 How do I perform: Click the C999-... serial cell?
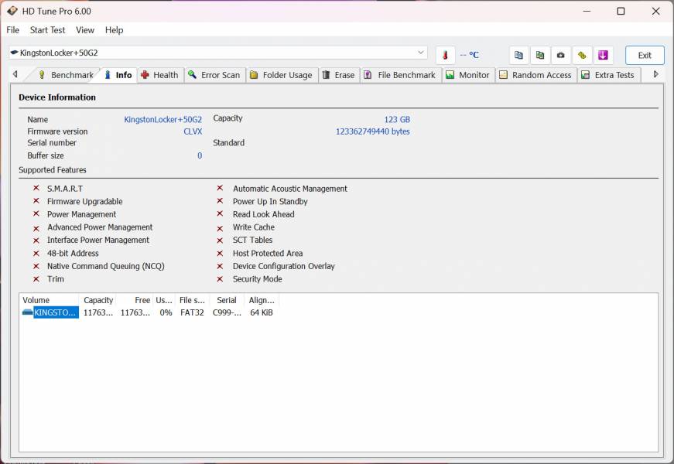[x=227, y=312]
